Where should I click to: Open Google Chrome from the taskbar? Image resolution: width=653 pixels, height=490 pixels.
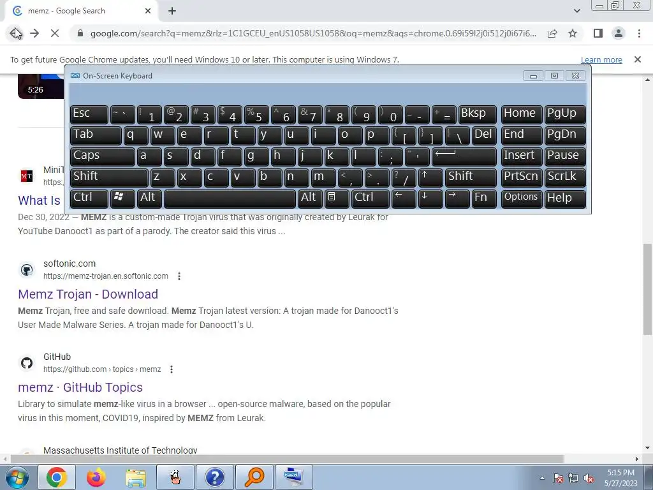tap(57, 477)
